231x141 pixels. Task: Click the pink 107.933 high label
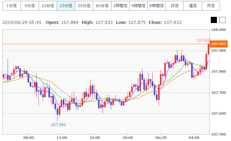203,40
